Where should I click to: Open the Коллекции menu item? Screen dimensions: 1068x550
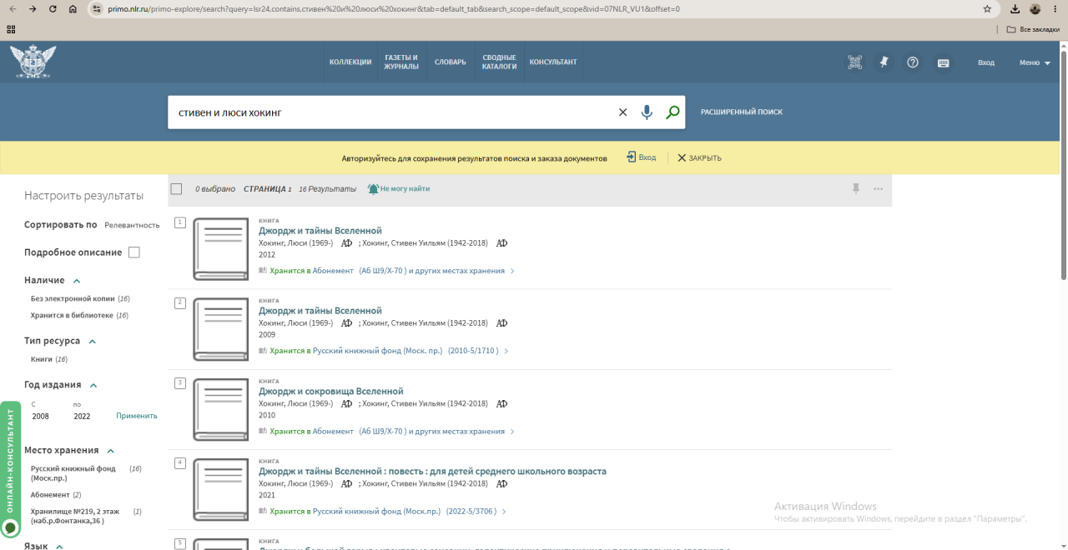coord(350,62)
